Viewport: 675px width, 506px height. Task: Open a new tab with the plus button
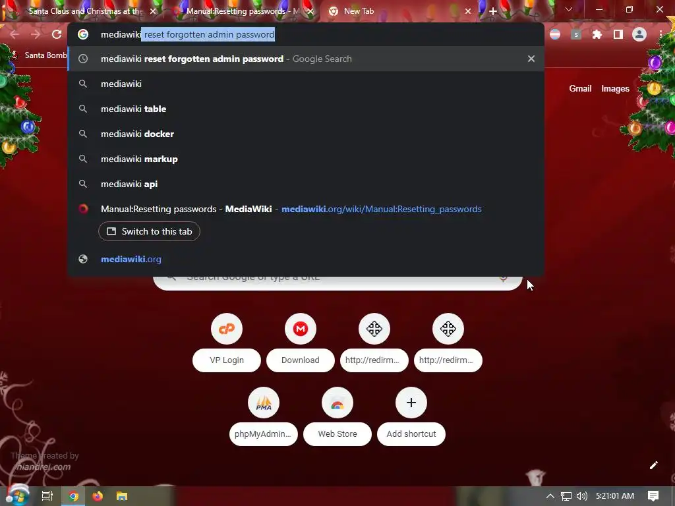(x=493, y=11)
